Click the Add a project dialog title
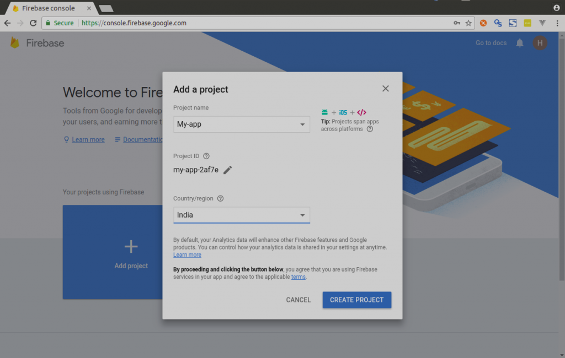Image resolution: width=565 pixels, height=358 pixels. 201,89
